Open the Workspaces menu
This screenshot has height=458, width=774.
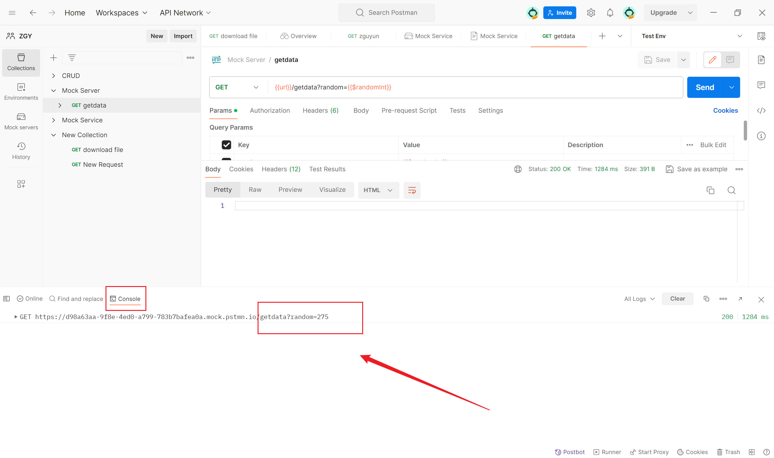coord(121,13)
